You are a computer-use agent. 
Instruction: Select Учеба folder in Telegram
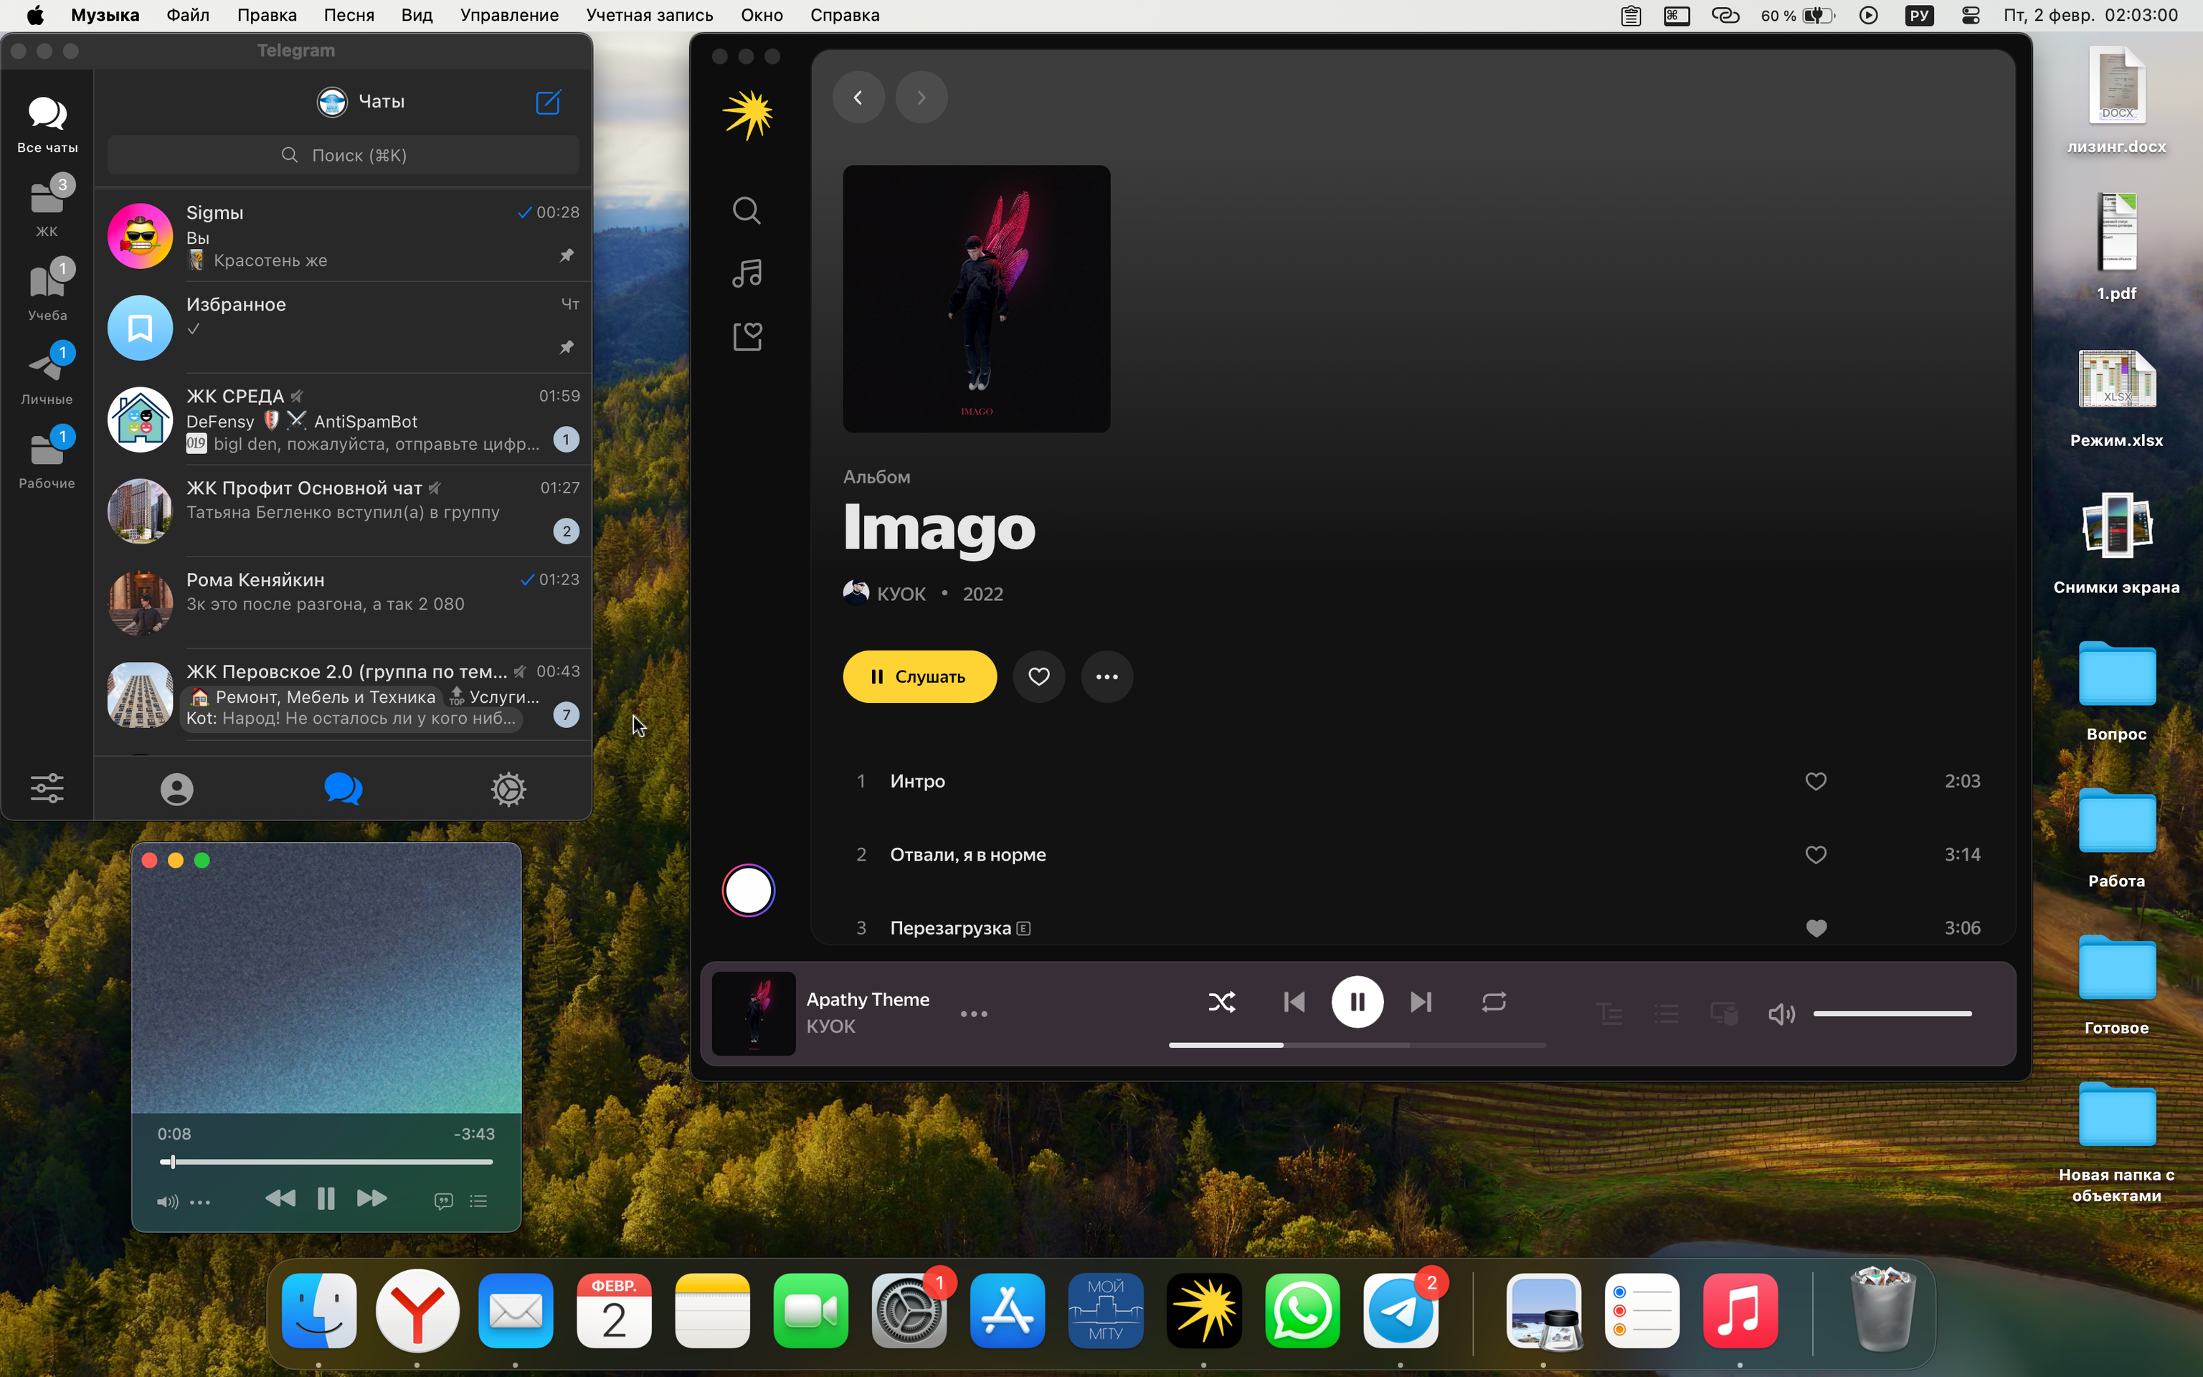click(47, 290)
